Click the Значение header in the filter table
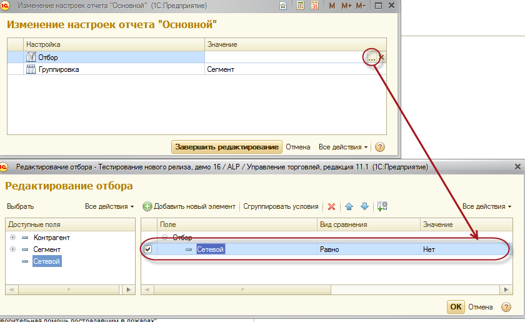Image resolution: width=525 pixels, height=322 pixels. coord(466,224)
